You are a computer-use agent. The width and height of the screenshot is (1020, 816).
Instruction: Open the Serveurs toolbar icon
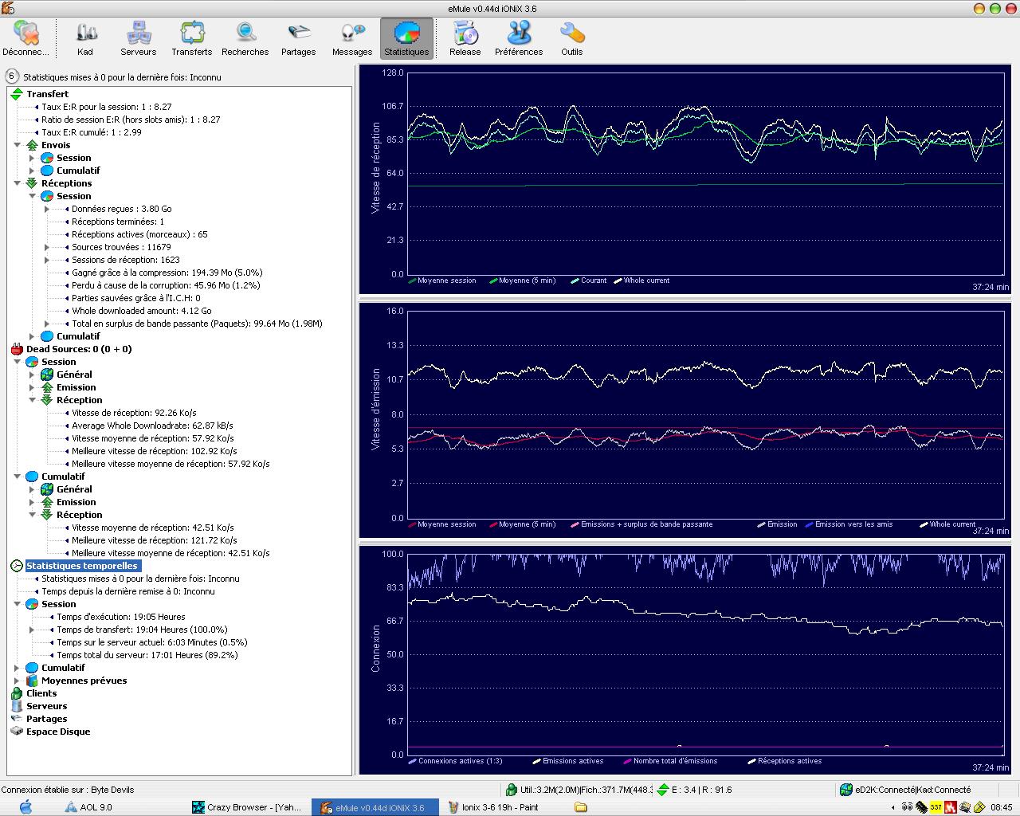pyautogui.click(x=139, y=38)
